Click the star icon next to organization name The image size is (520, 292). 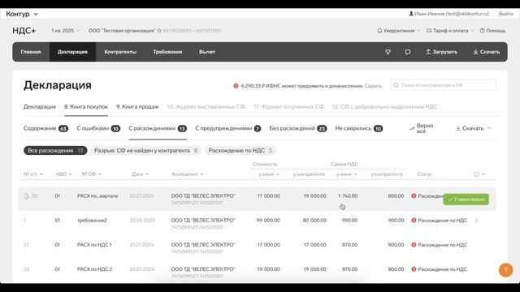(x=159, y=31)
